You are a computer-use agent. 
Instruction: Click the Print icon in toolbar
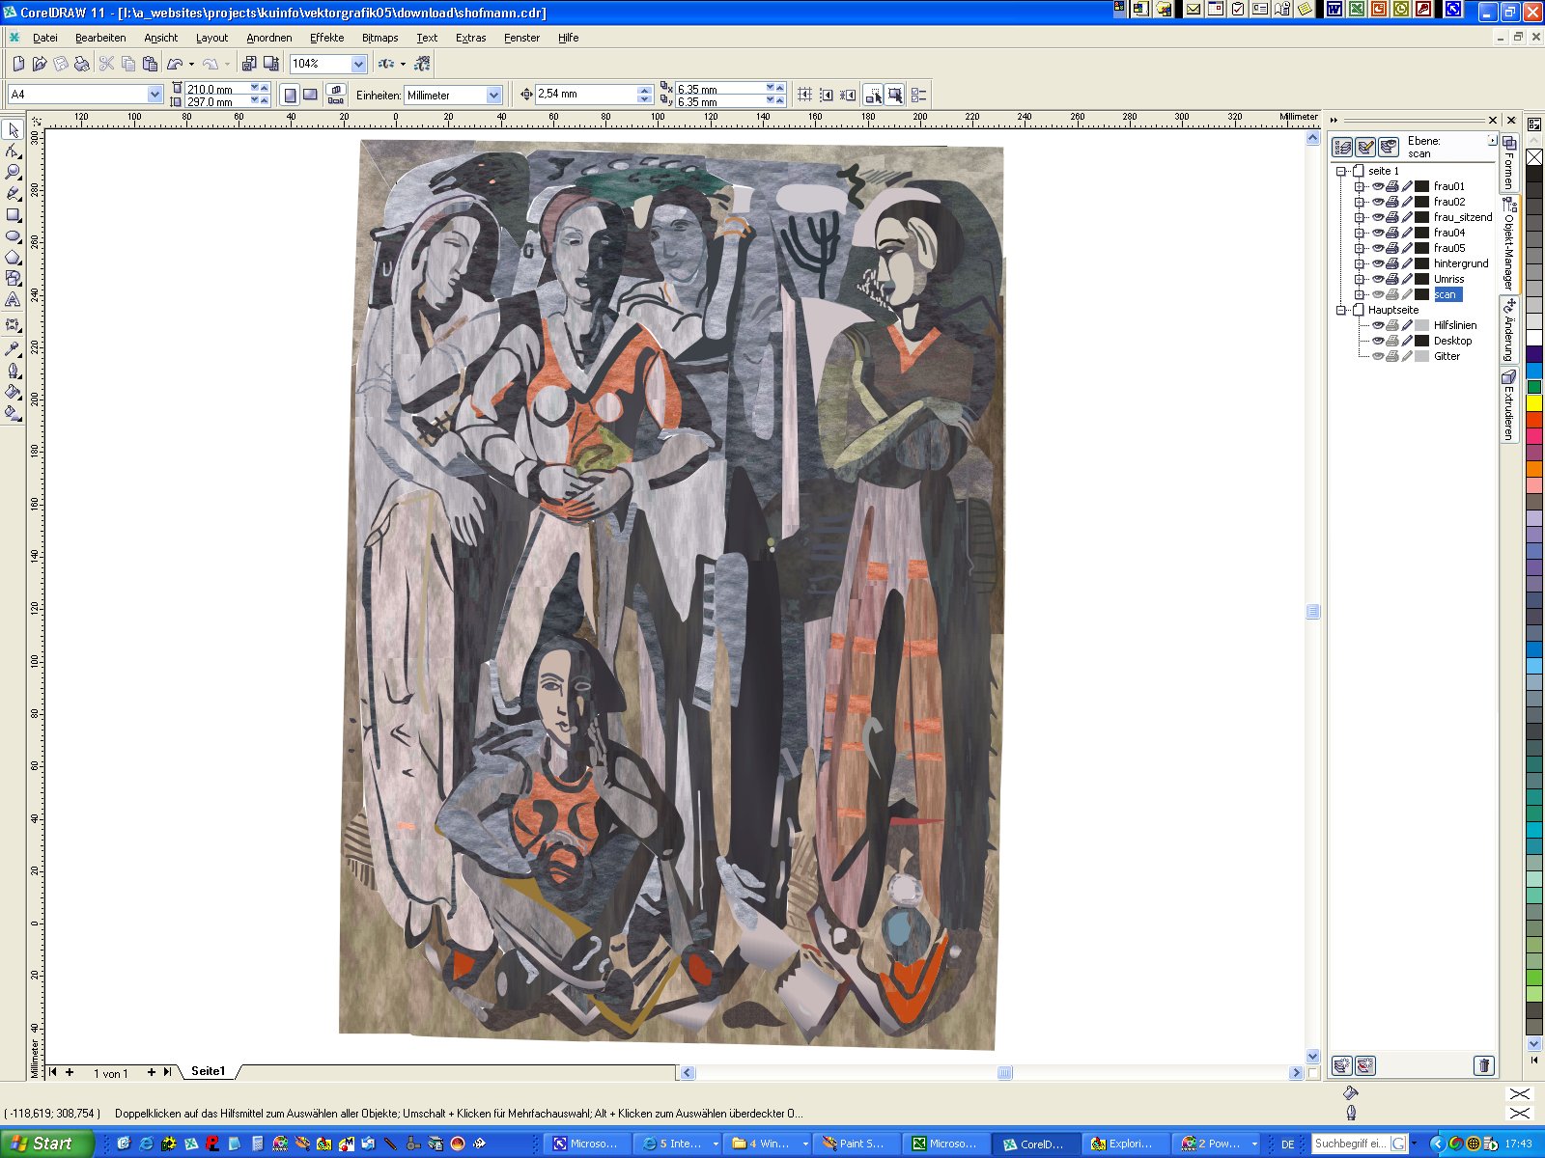coord(82,64)
